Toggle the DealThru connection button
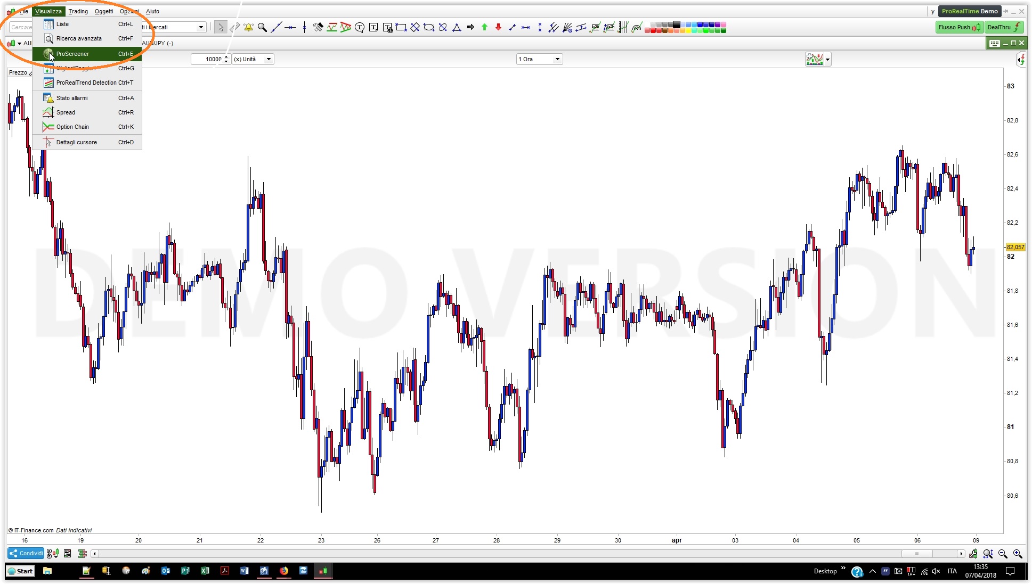This screenshot has height=584, width=1032. (1003, 27)
